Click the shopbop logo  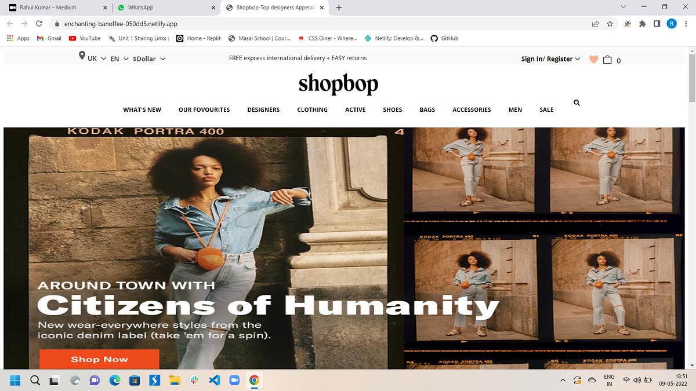pos(338,83)
